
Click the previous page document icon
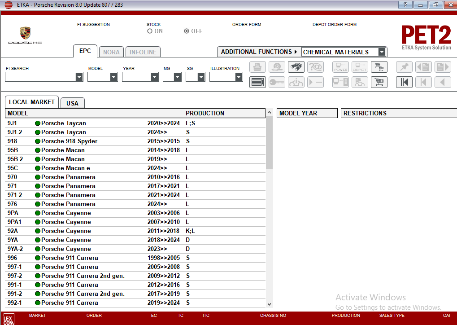pyautogui.click(x=423, y=67)
